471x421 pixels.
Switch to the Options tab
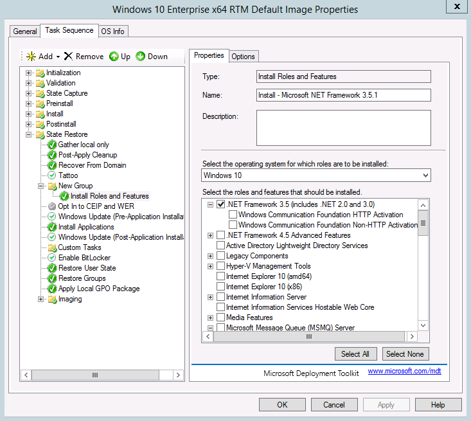click(244, 57)
